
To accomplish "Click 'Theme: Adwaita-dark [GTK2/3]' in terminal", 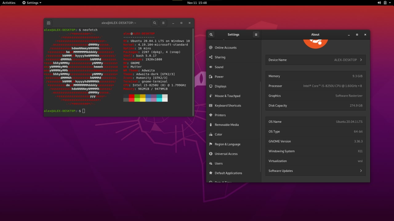I will (149, 74).
